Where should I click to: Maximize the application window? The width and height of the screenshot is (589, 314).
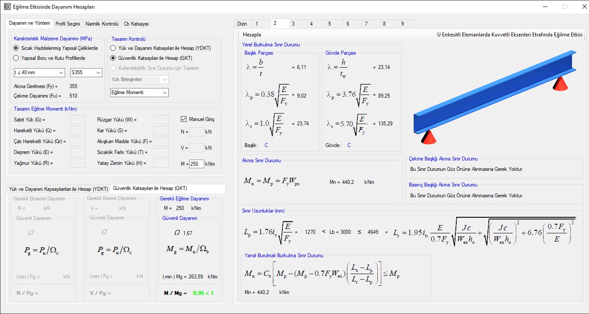pos(564,7)
